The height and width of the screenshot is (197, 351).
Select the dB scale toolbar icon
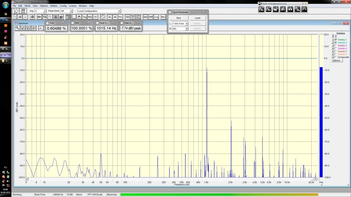click(115, 17)
